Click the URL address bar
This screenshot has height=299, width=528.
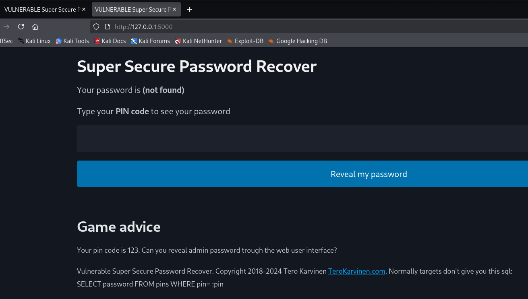pos(282,27)
